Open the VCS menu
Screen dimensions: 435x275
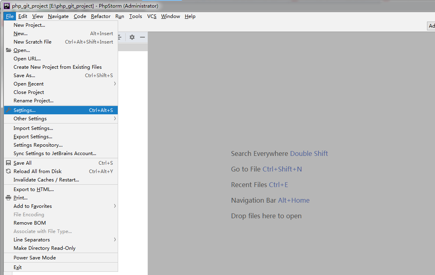click(152, 16)
